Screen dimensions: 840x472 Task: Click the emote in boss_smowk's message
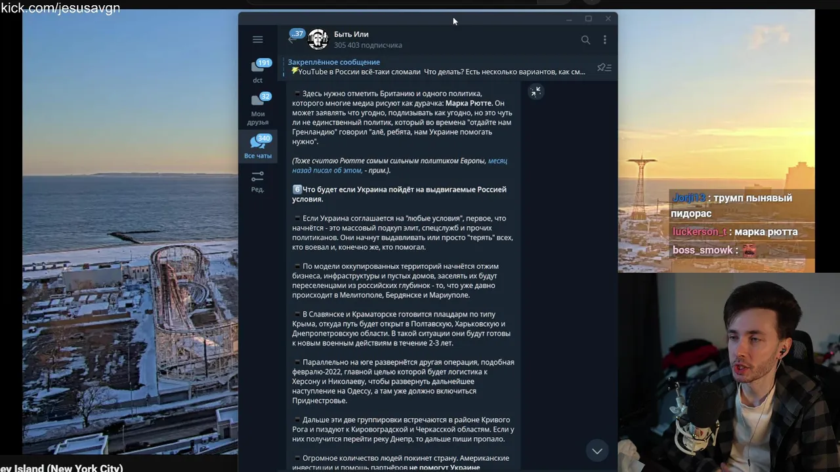coord(749,250)
